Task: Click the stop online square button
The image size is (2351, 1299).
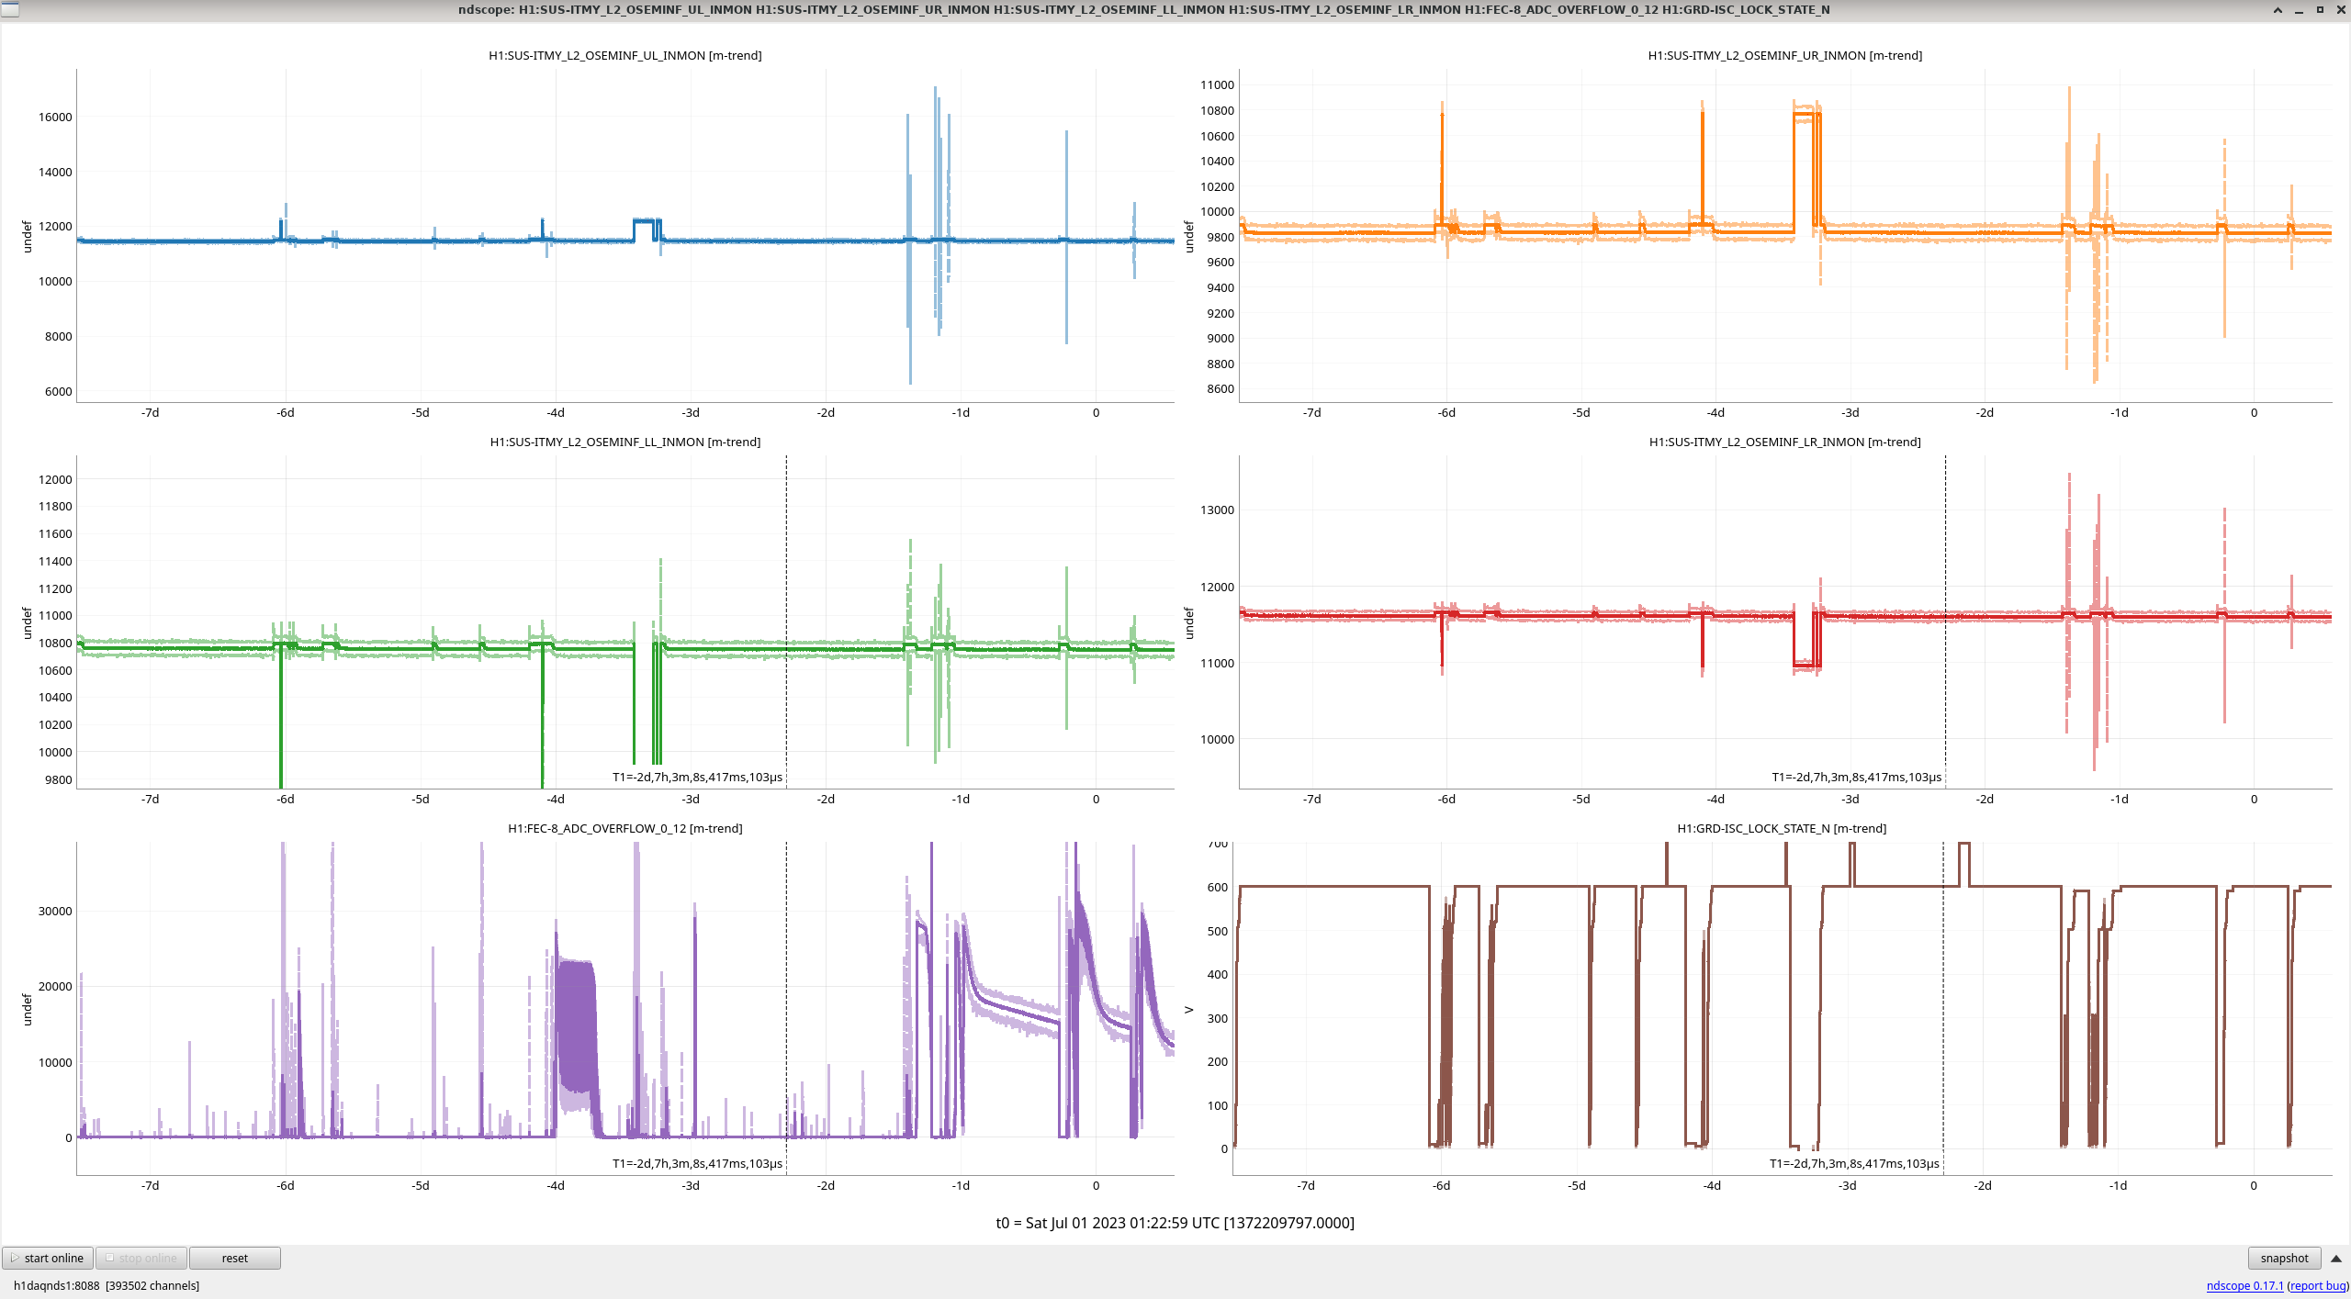Action: (x=141, y=1258)
